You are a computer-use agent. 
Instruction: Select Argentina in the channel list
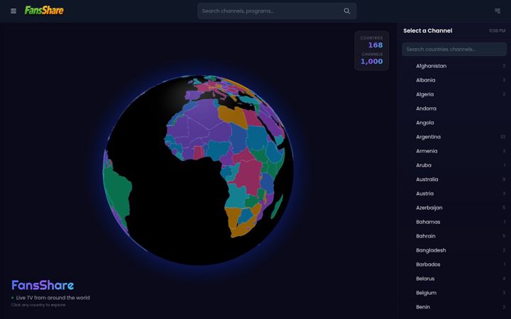pyautogui.click(x=454, y=137)
